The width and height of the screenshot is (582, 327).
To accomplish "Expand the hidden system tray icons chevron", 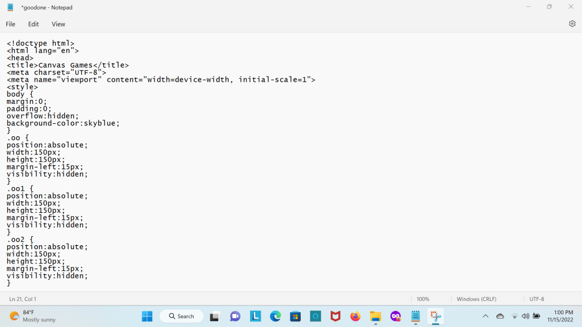I will pyautogui.click(x=485, y=316).
